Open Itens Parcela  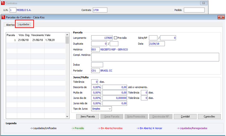[x=88, y=116]
